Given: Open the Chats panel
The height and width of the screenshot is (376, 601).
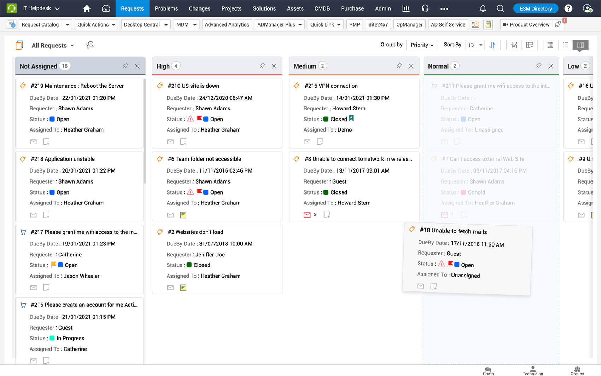Looking at the screenshot, I should (x=488, y=371).
